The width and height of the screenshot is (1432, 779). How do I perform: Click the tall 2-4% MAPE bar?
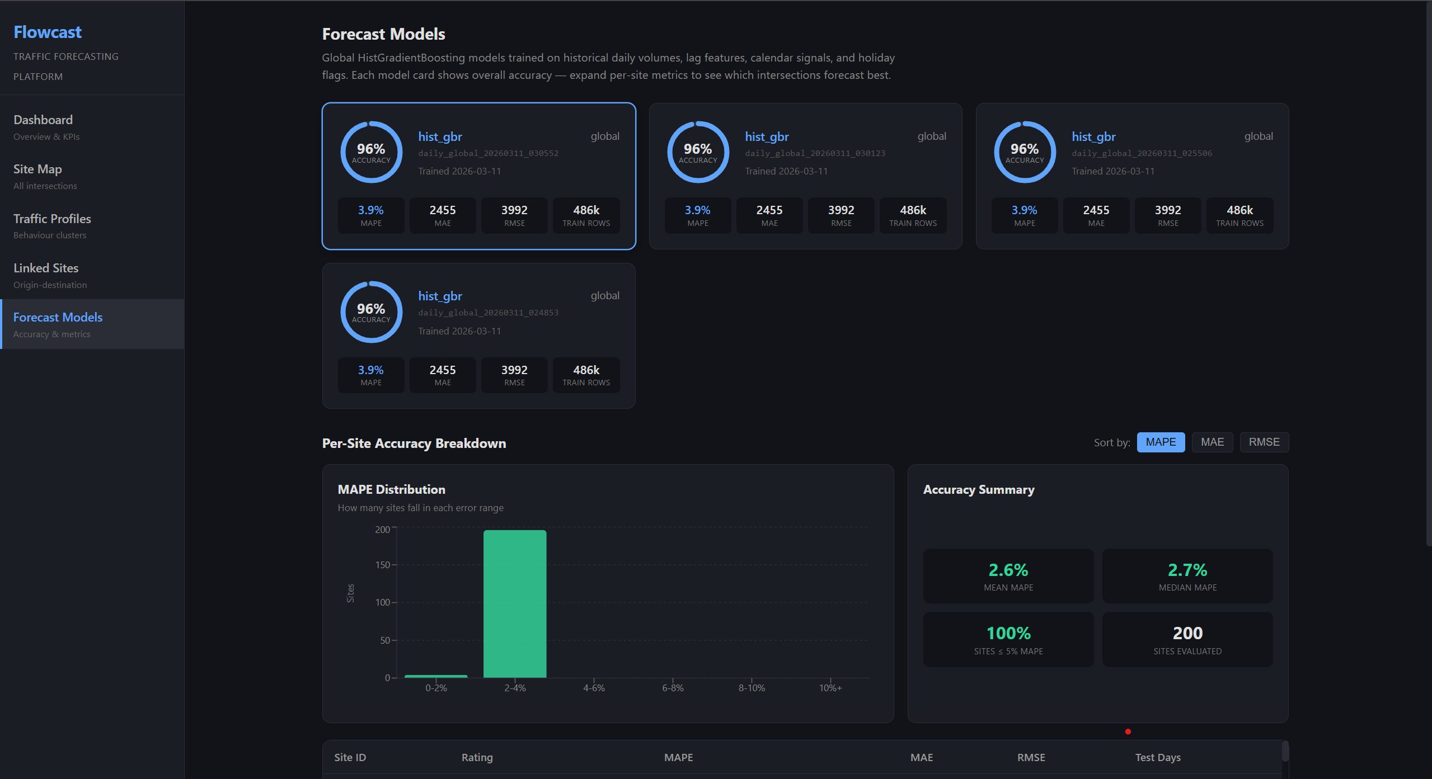click(x=515, y=604)
